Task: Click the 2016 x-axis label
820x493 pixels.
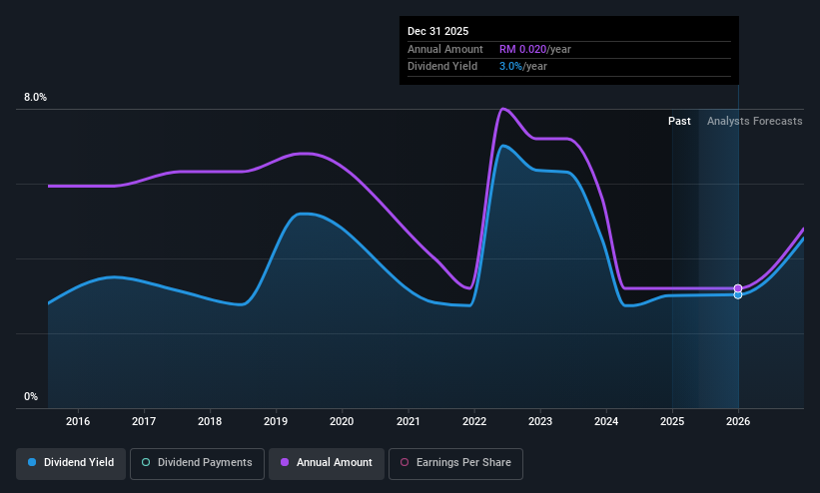Action: [x=78, y=421]
